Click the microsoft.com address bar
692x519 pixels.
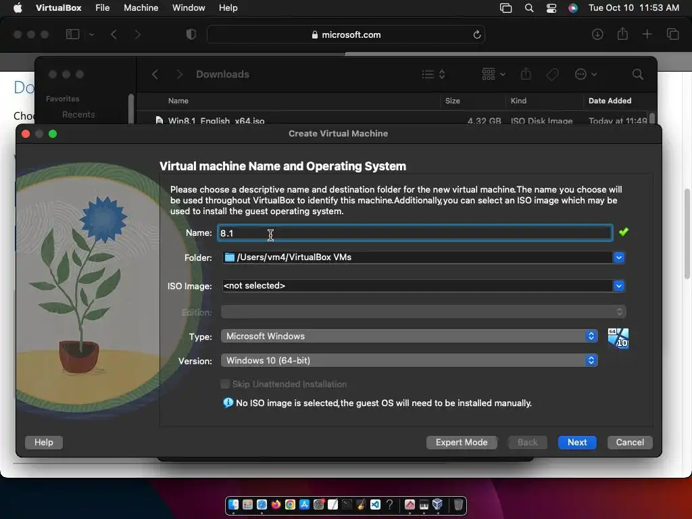(346, 34)
